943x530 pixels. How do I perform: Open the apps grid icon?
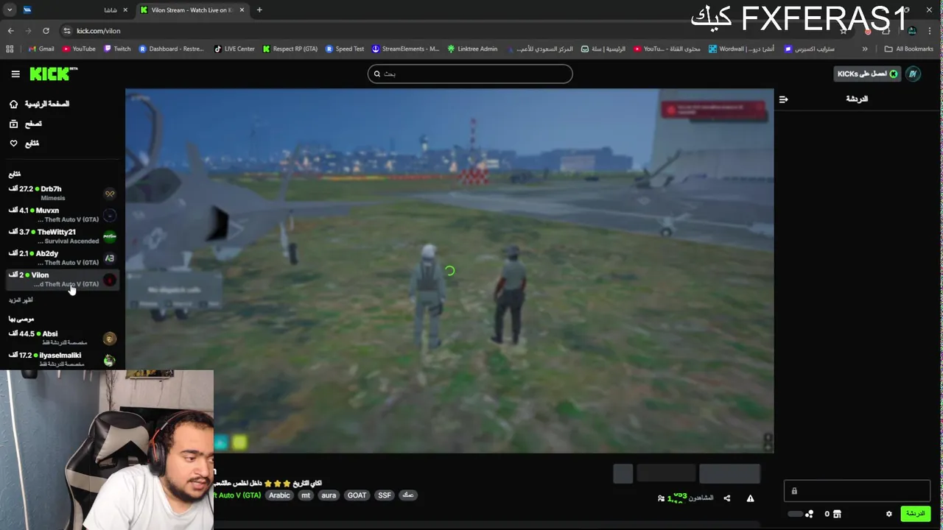10,49
